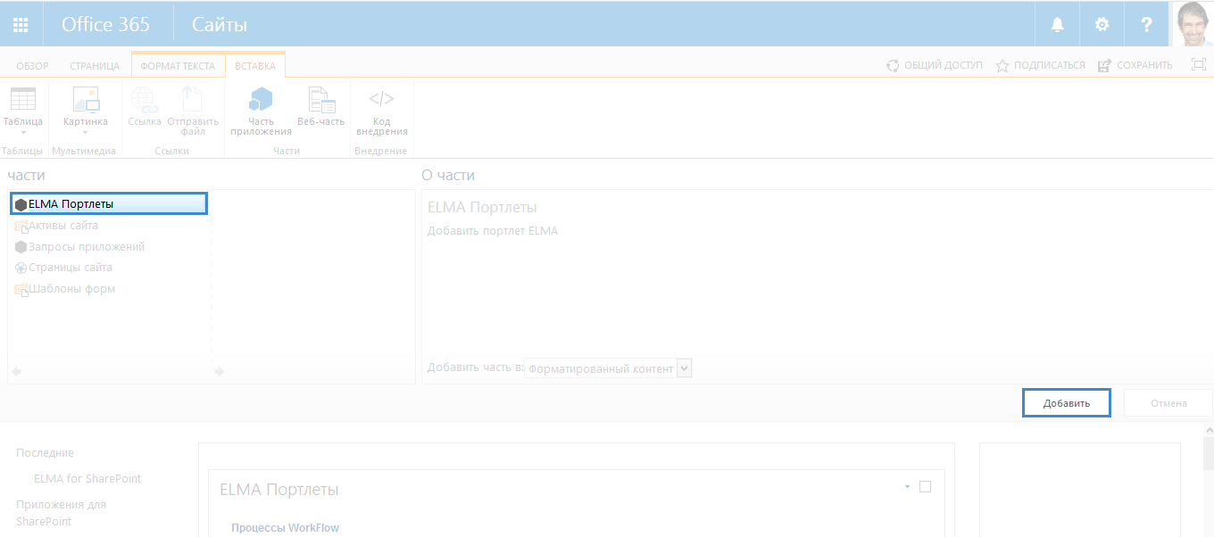1214x537 pixels.
Task: Click the Сайты header link
Action: pyautogui.click(x=220, y=25)
